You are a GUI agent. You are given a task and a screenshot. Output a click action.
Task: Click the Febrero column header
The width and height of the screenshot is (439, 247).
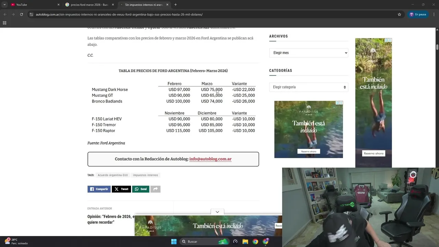pos(175,84)
